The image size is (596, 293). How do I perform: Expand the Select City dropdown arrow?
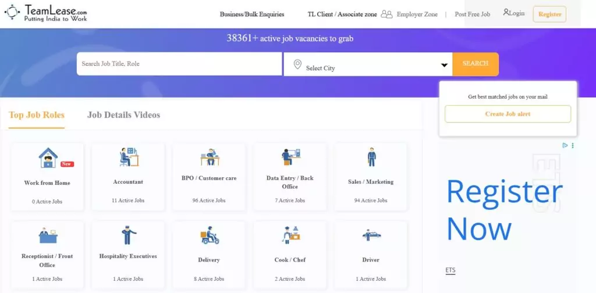pyautogui.click(x=444, y=65)
